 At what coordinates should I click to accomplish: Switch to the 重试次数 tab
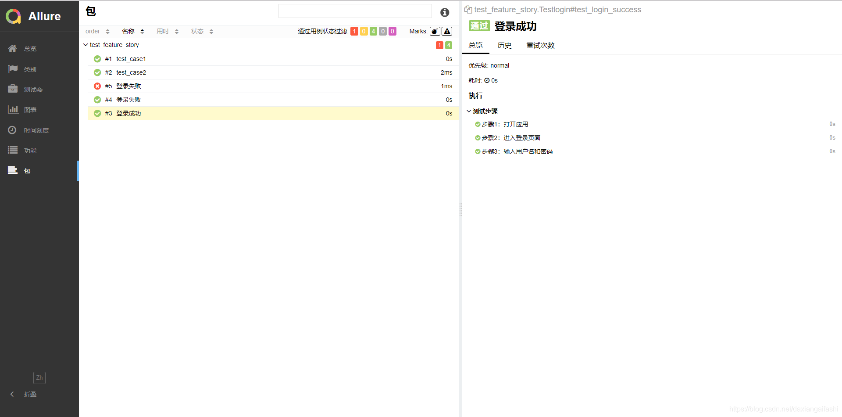tap(540, 45)
